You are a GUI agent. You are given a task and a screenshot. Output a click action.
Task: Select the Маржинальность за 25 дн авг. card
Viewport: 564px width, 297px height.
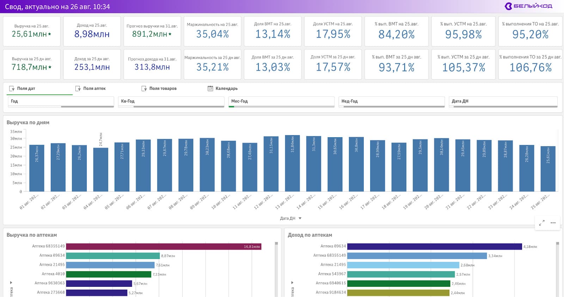213,64
